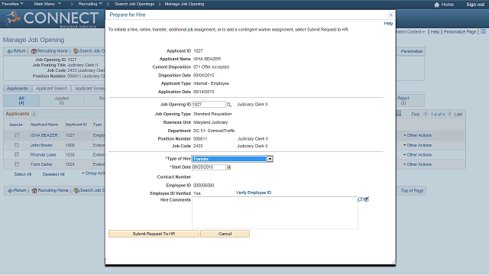Open the Favorites menu
This screenshot has height=275, width=489.
[x=12, y=4]
